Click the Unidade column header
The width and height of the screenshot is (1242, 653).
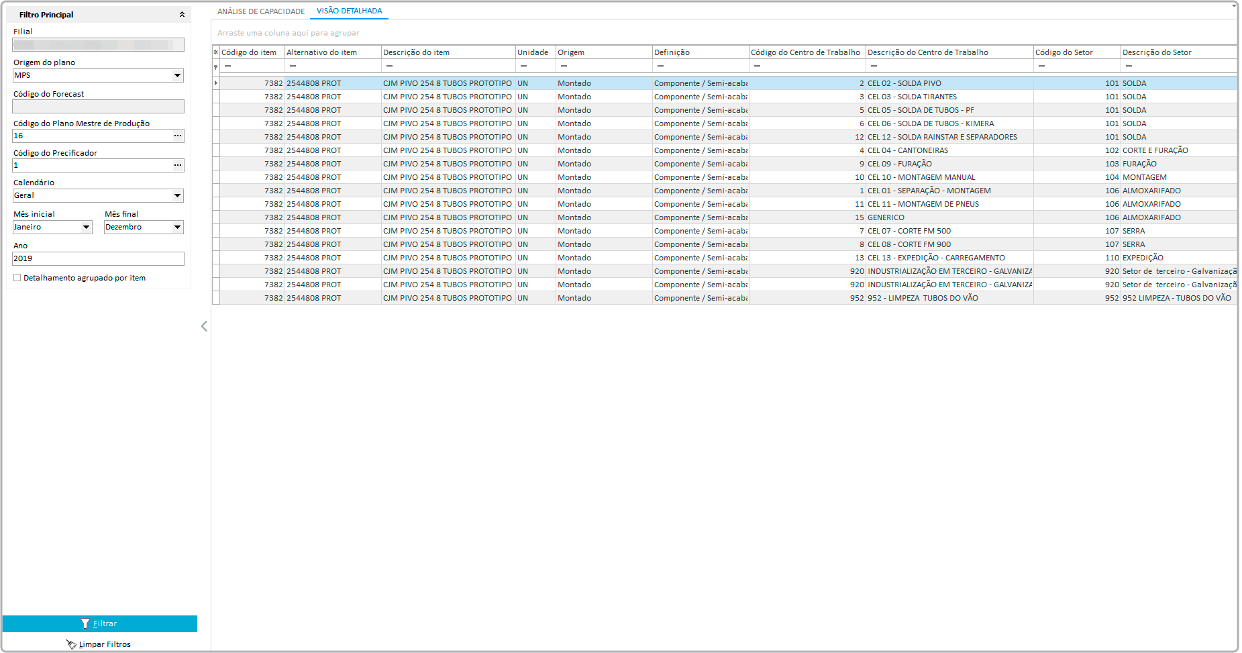pyautogui.click(x=535, y=52)
